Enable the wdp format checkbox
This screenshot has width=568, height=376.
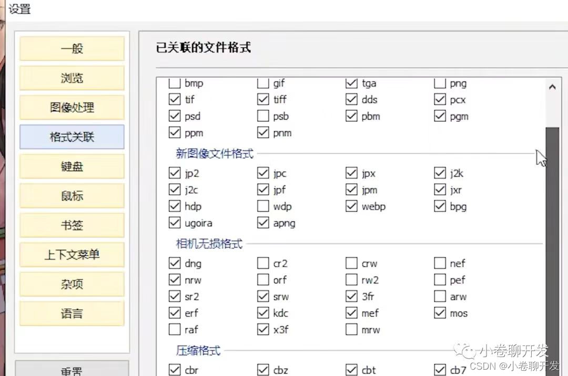(x=263, y=206)
